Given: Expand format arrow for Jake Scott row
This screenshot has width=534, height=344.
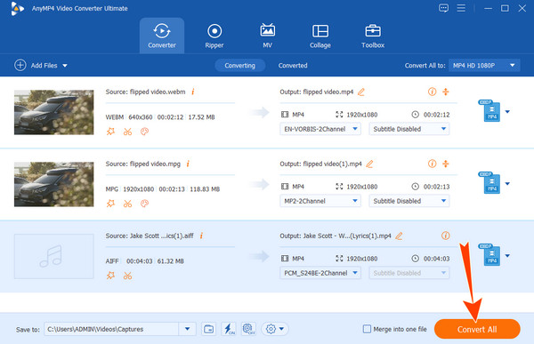Looking at the screenshot, I should 507,255.
